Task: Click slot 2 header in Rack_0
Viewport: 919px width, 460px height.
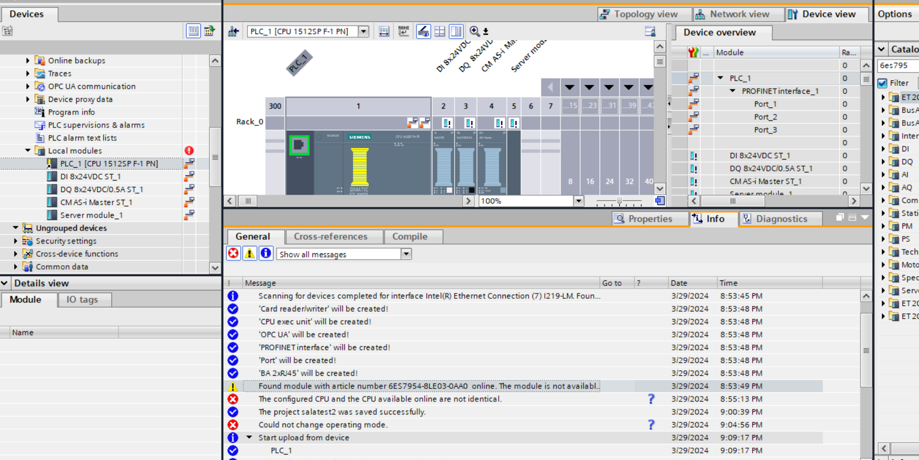Action: (443, 106)
